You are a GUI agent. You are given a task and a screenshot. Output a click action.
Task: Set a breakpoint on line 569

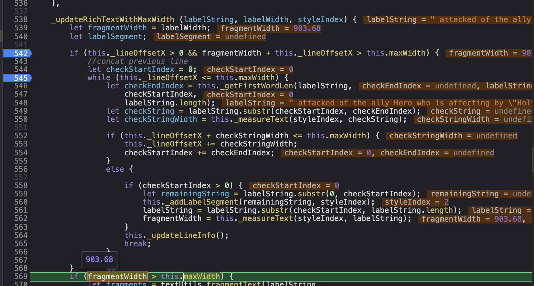click(x=21, y=277)
